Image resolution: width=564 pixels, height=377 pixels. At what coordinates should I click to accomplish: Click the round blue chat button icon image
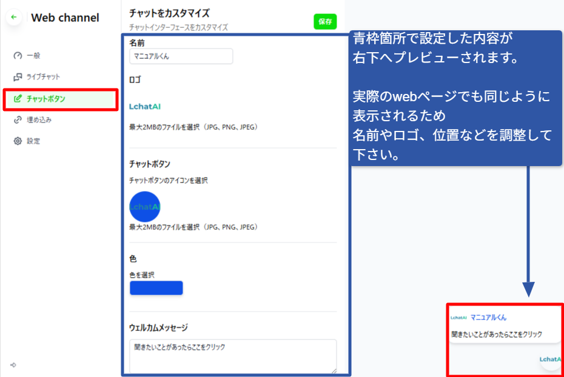click(x=145, y=207)
